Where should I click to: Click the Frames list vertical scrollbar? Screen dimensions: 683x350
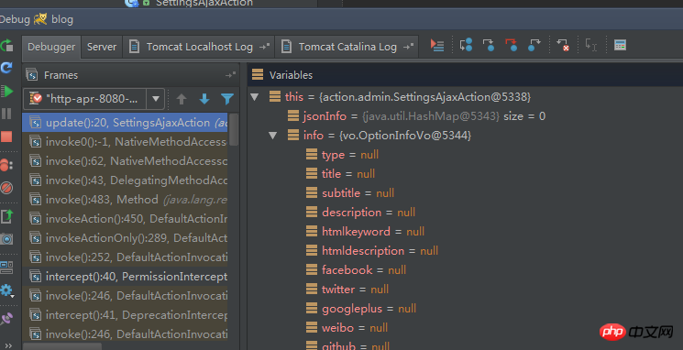234,130
